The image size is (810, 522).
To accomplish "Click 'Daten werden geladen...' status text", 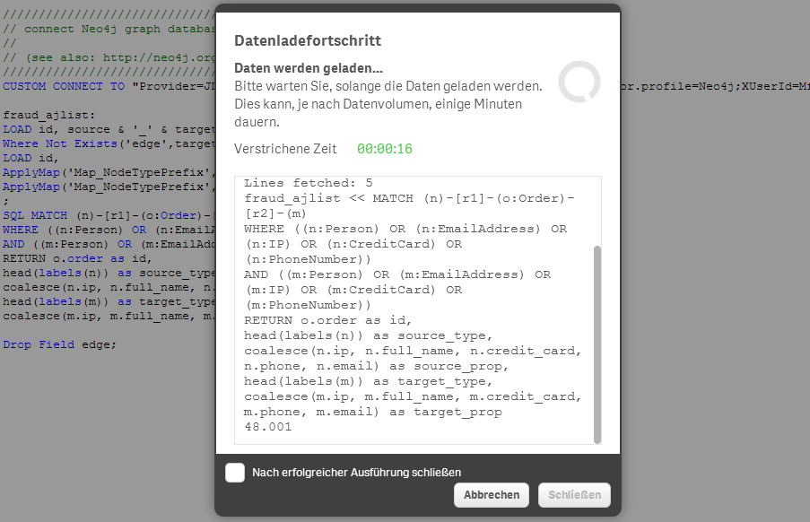I will 309,68.
